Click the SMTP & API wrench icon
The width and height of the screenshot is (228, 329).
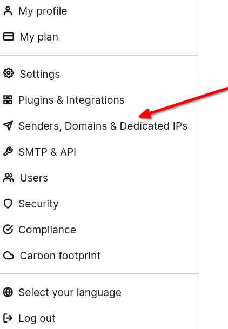[x=8, y=152]
